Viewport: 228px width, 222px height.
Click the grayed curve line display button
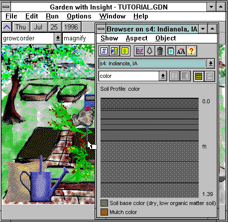[x=174, y=76]
